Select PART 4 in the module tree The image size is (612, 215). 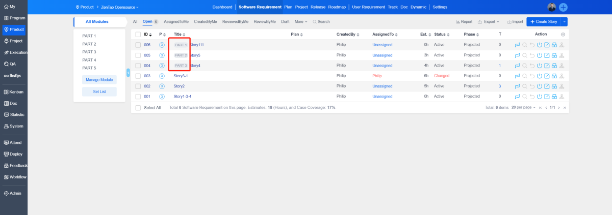[x=89, y=60]
